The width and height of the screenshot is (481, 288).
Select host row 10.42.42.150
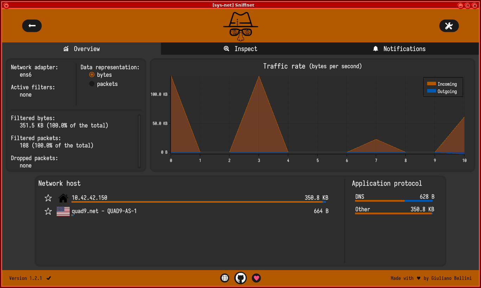click(186, 198)
